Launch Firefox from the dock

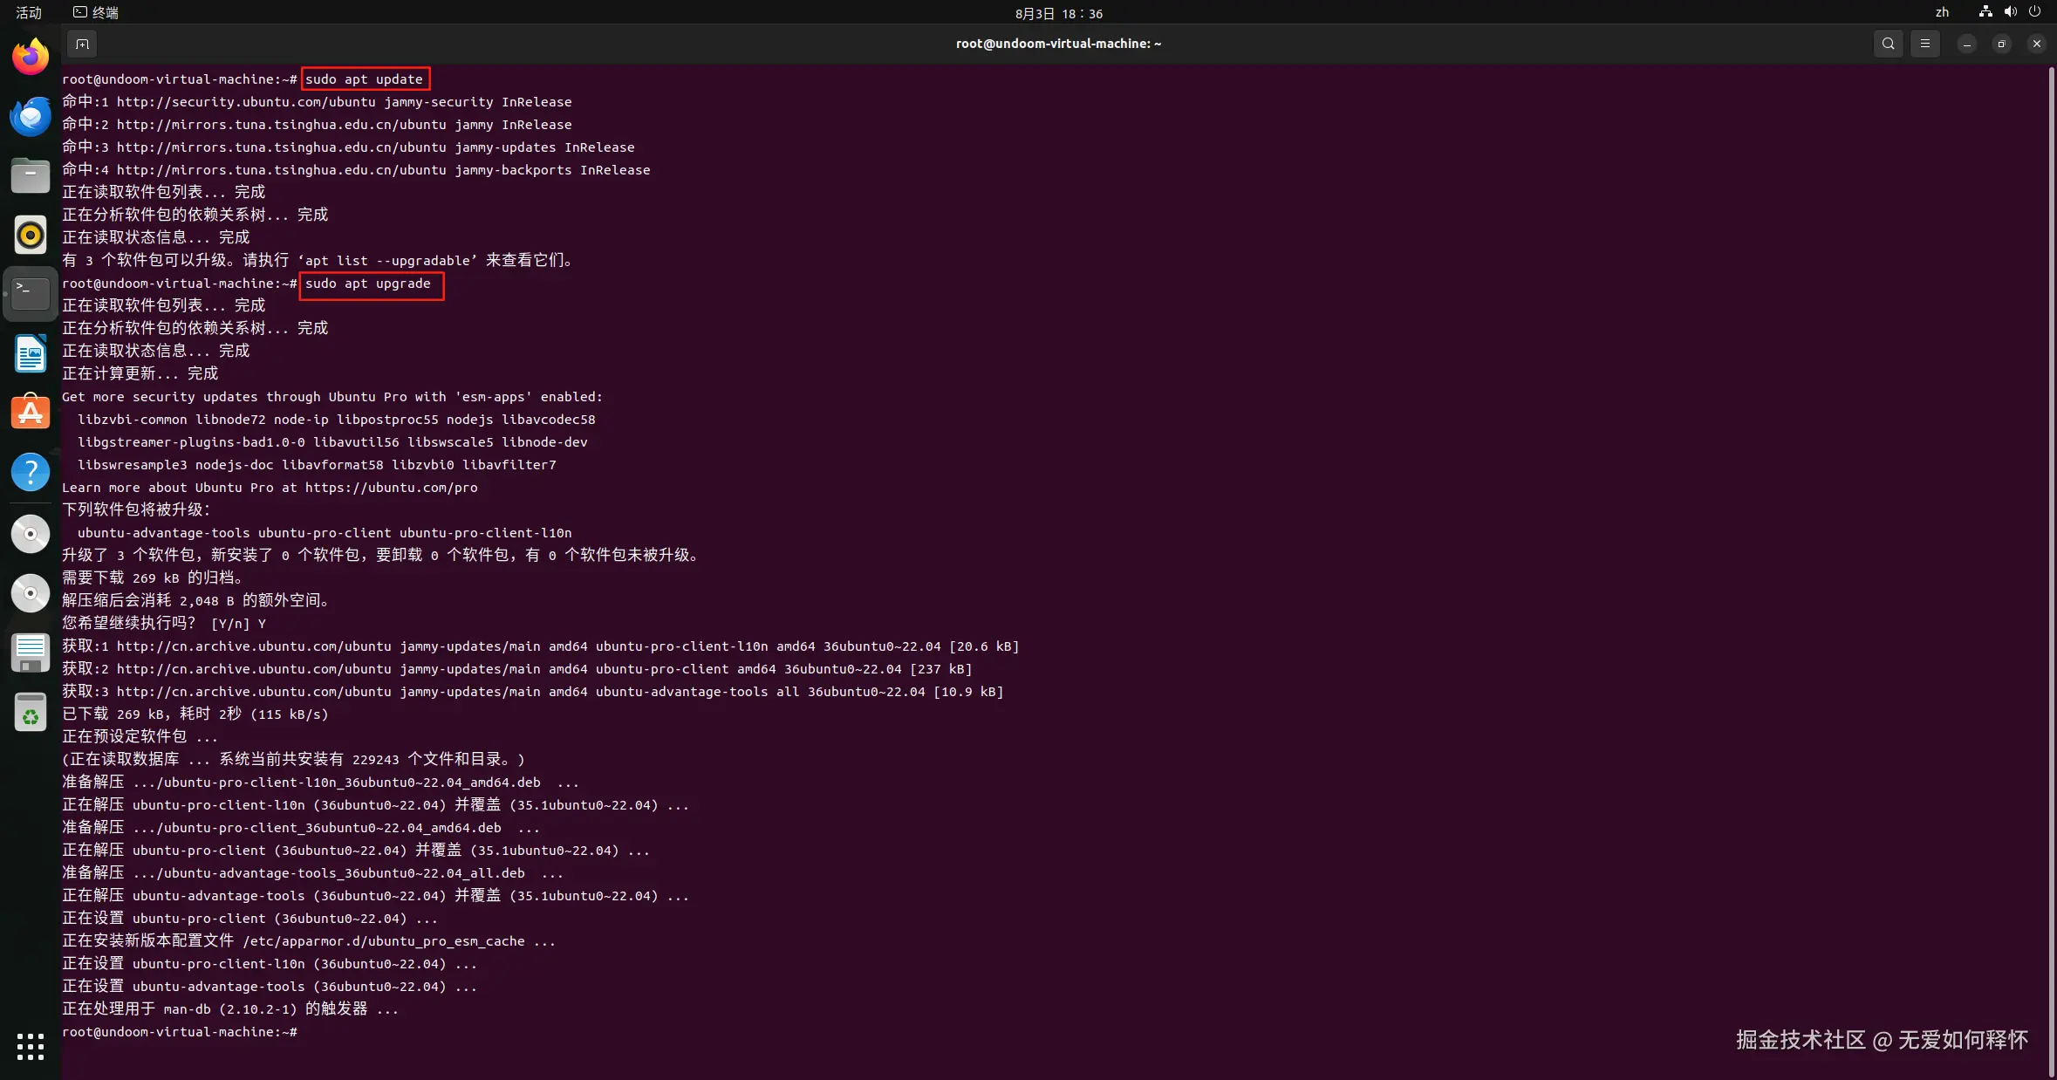31,58
